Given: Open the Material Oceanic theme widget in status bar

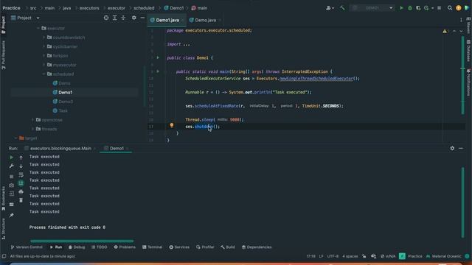Looking at the screenshot, I should (444, 256).
